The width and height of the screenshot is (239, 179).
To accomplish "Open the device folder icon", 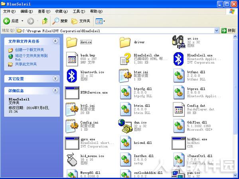I will 71,42.
